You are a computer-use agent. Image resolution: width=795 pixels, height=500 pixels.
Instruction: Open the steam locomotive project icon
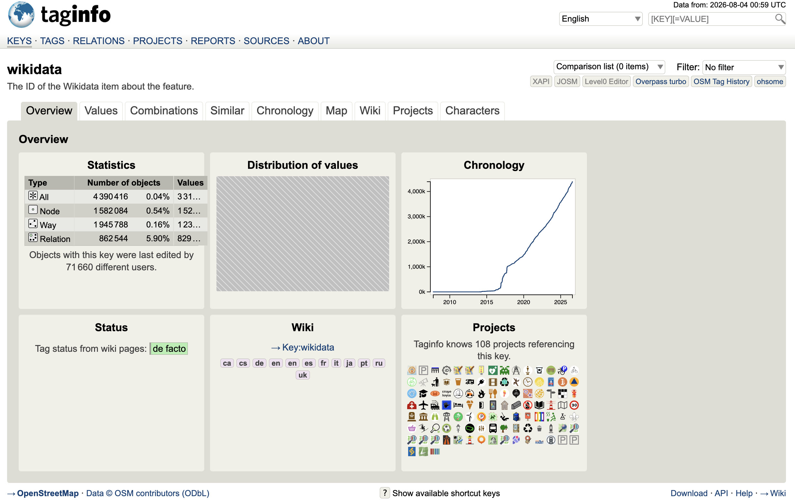435,405
